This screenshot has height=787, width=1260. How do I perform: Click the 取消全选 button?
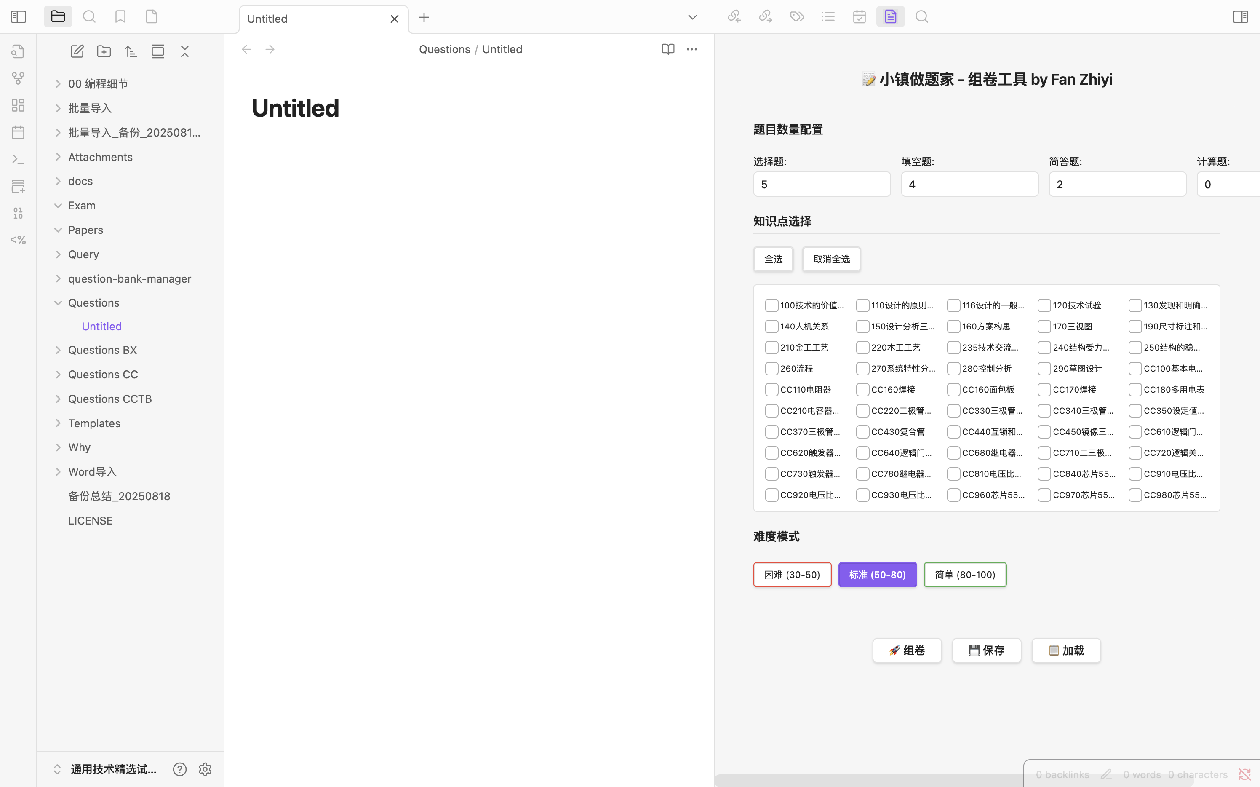[x=831, y=259]
